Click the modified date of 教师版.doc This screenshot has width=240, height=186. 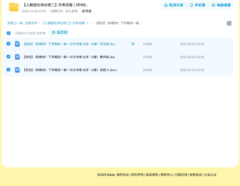(x=192, y=57)
